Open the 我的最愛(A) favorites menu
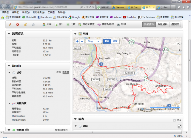The image size is (191, 138). click(x=38, y=12)
